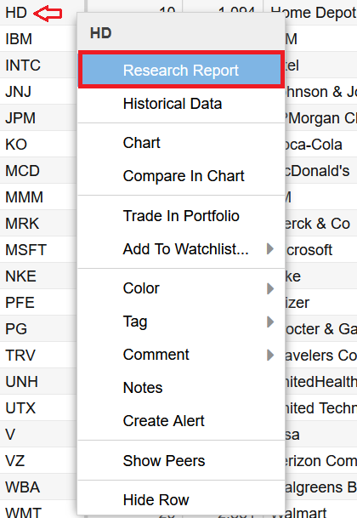The width and height of the screenshot is (357, 518).
Task: Click the UNH ticker symbol
Action: [22, 382]
